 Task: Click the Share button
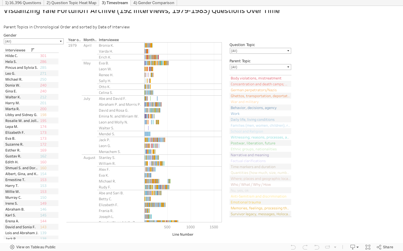(385, 247)
